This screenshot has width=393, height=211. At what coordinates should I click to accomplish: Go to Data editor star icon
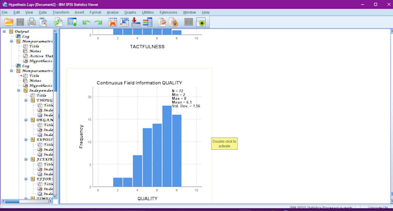click(113, 23)
